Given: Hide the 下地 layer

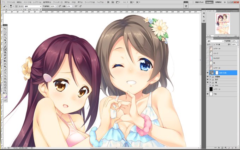Looking at the screenshot, I should click(208, 94).
